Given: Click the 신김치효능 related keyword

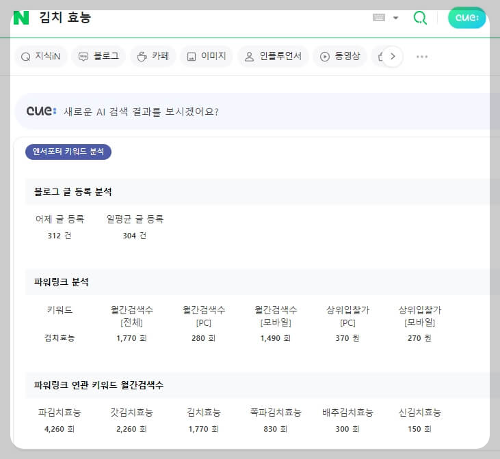Looking at the screenshot, I should coord(420,413).
